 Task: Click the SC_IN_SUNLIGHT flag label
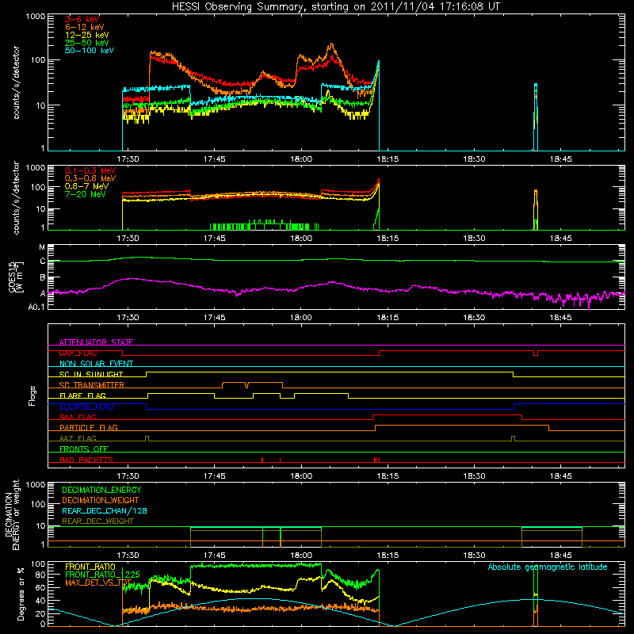pyautogui.click(x=91, y=374)
